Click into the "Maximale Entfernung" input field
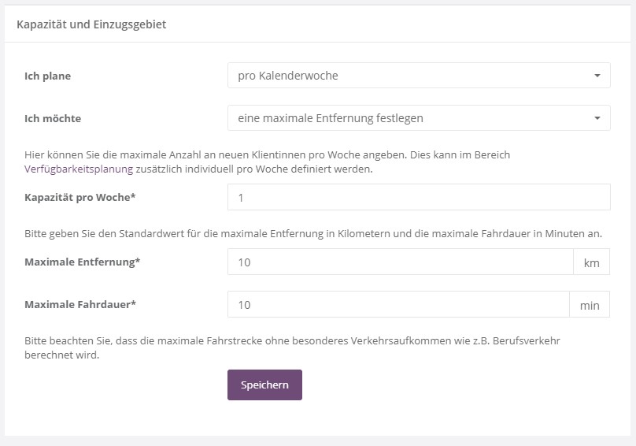 click(x=400, y=262)
